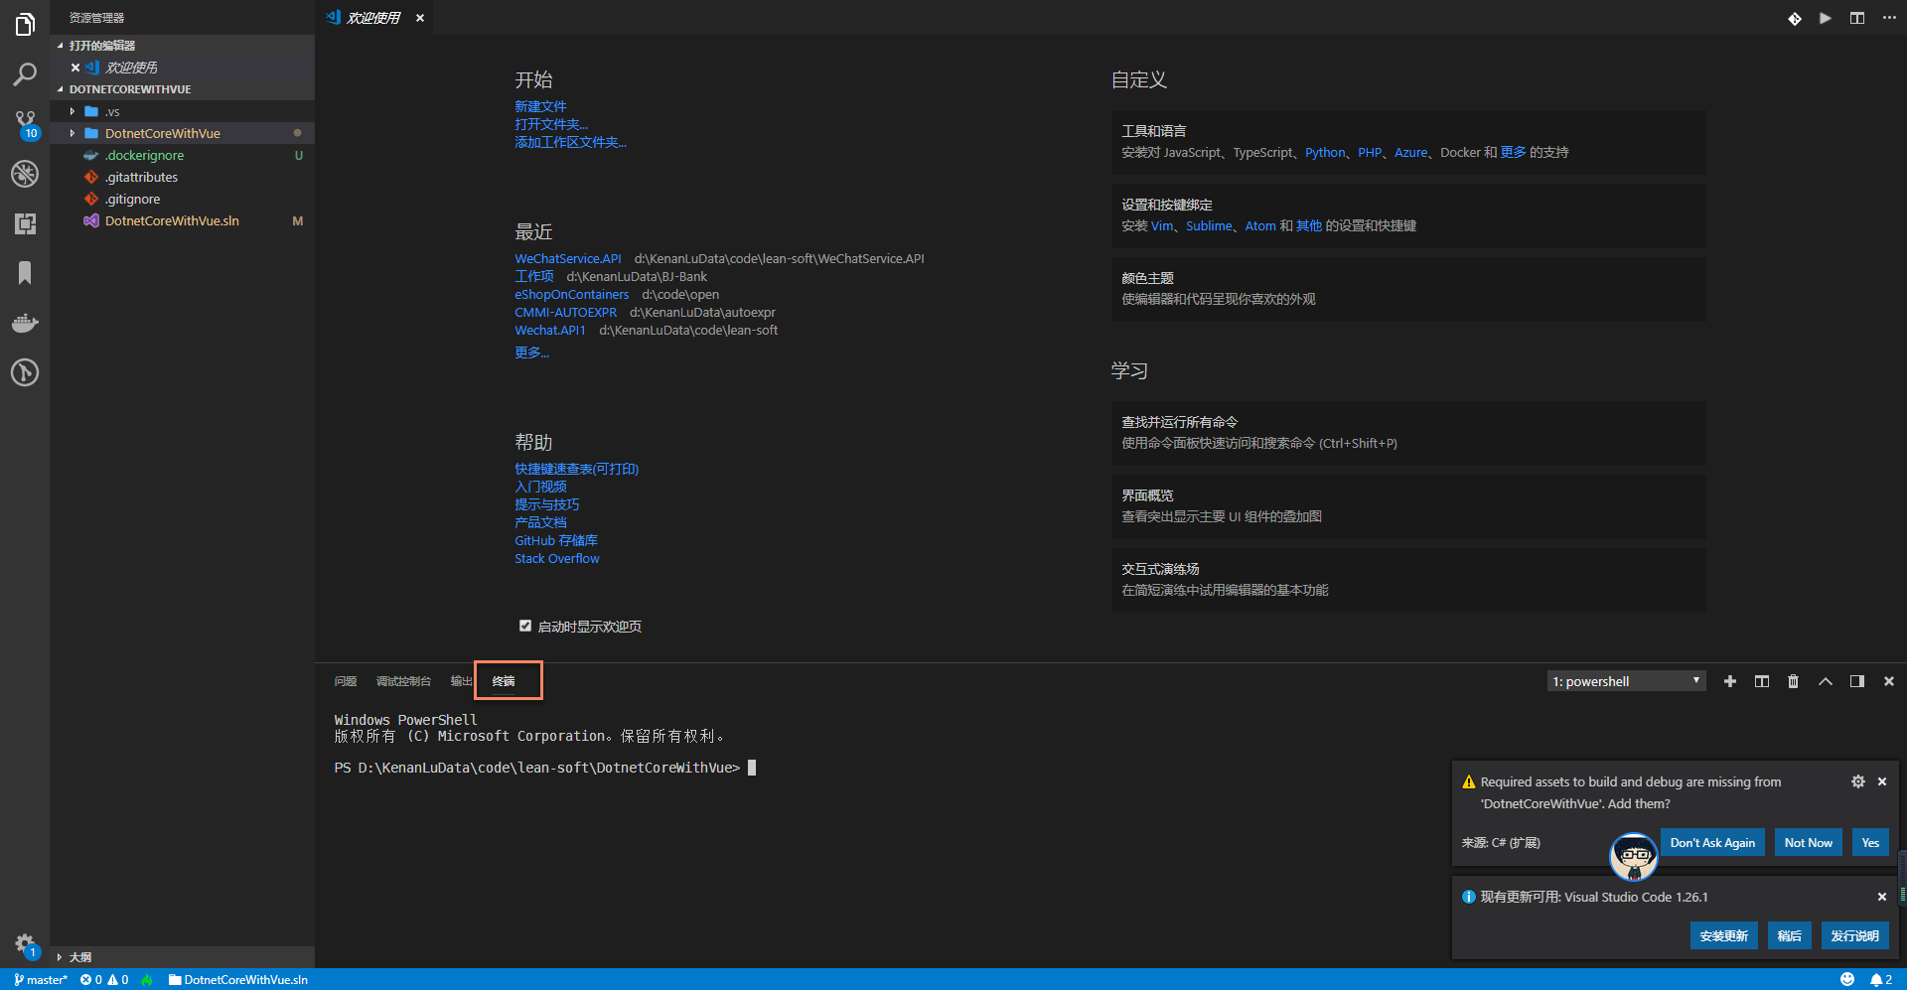
Task: Open the Explorer view in activity bar
Action: tap(25, 25)
